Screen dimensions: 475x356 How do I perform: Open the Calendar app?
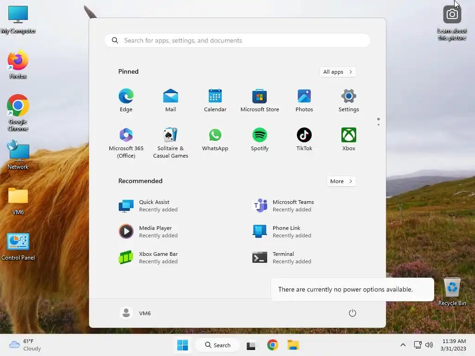point(215,100)
